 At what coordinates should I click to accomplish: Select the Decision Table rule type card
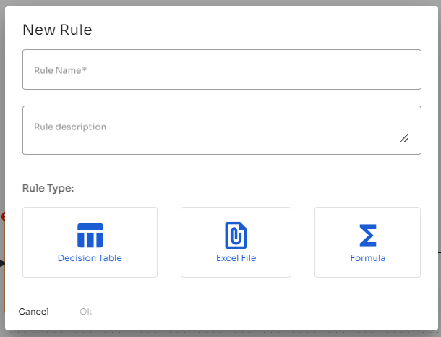click(90, 242)
